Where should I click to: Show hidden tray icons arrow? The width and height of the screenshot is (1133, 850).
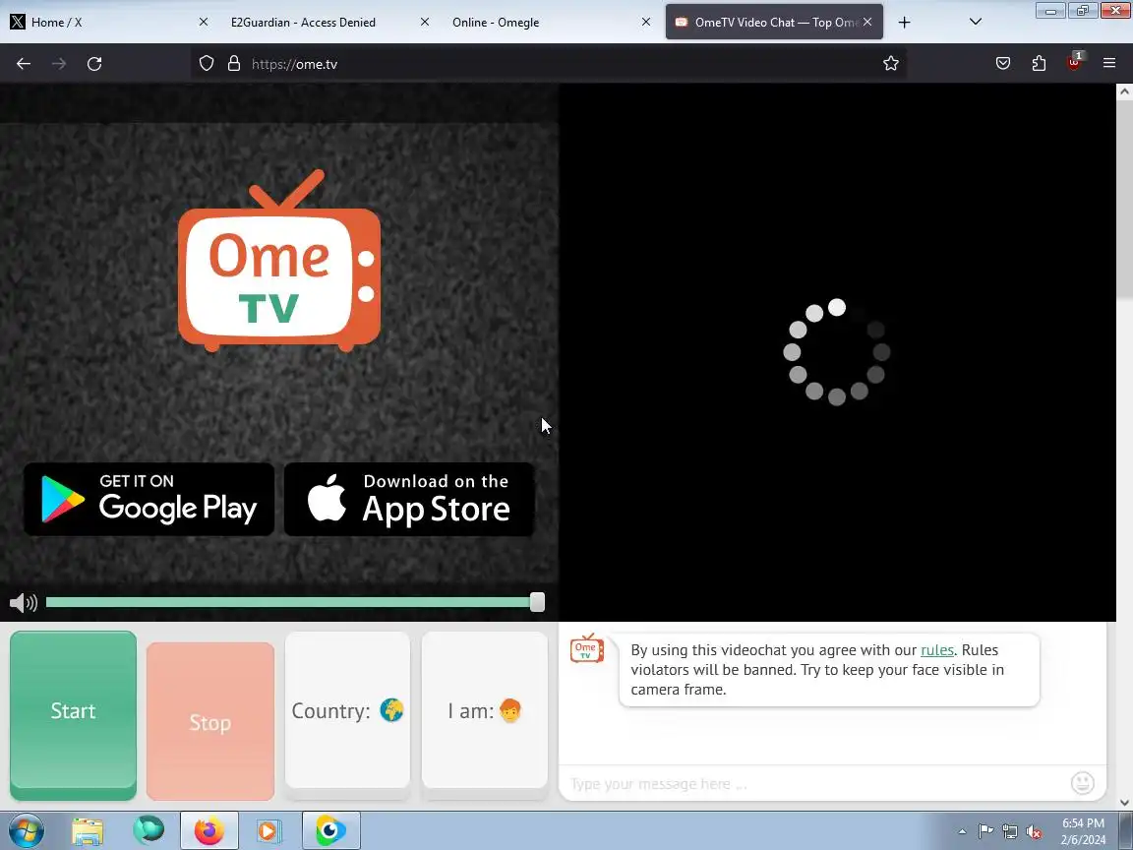962,832
